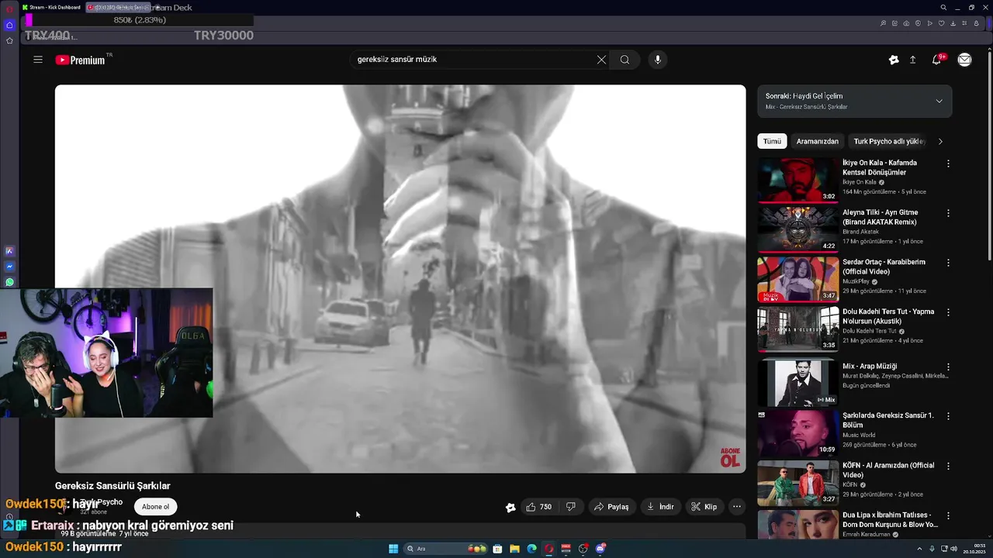Image resolution: width=993 pixels, height=558 pixels.
Task: Open Opera downloads icon in address bar
Action: [x=953, y=23]
